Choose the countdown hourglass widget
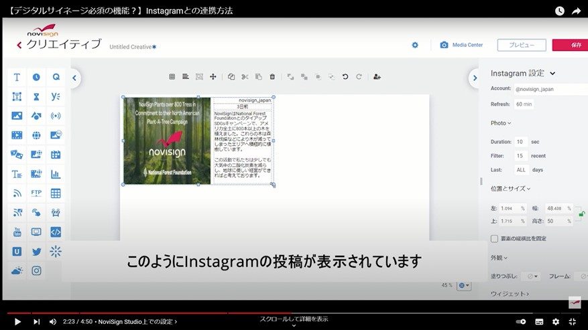This screenshot has height=330, width=588. tap(36, 96)
